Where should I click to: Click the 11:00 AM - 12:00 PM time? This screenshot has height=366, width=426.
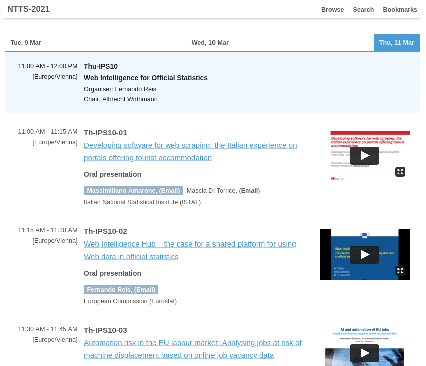coord(48,66)
